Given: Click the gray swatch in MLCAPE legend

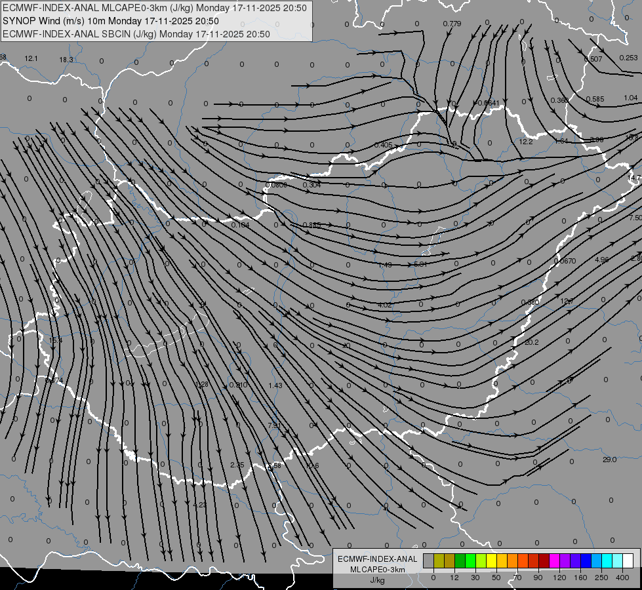Looking at the screenshot, I should coord(428,560).
